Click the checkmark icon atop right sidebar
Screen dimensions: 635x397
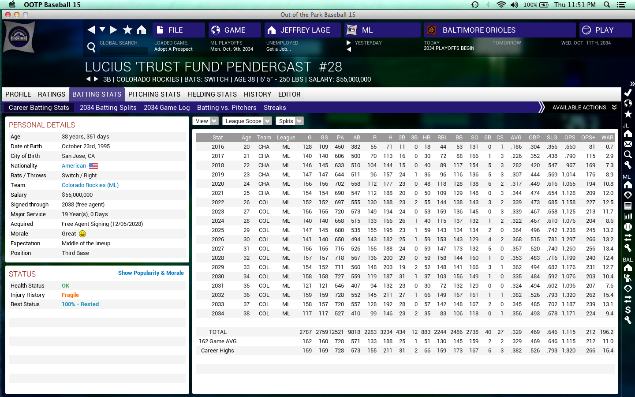click(x=628, y=93)
